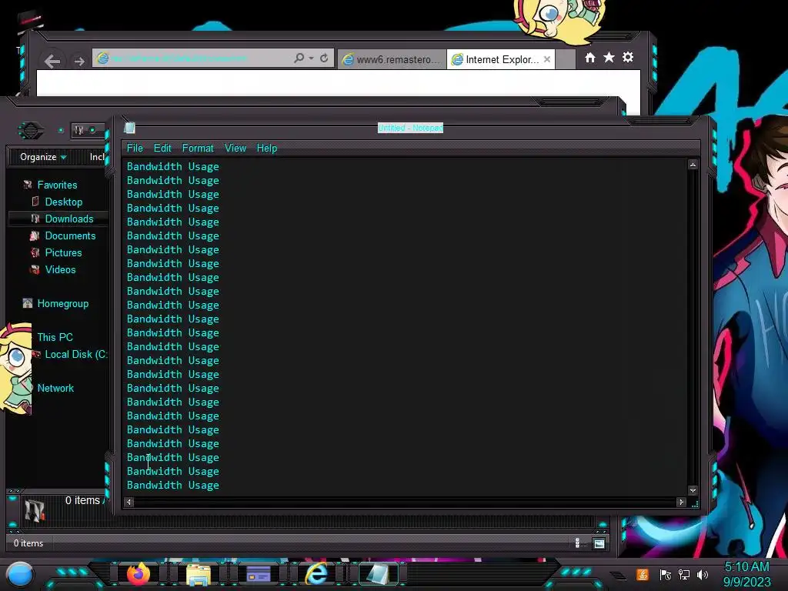Image resolution: width=788 pixels, height=591 pixels.
Task: Click Explorer back navigation hexagon button
Action: pos(31,131)
